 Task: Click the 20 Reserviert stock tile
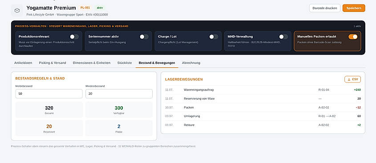point(49,128)
